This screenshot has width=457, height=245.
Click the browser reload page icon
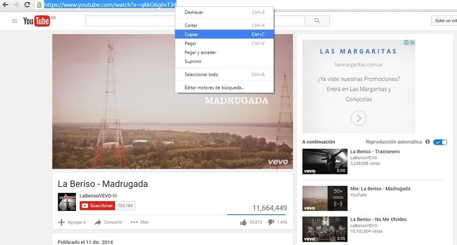click(x=27, y=5)
